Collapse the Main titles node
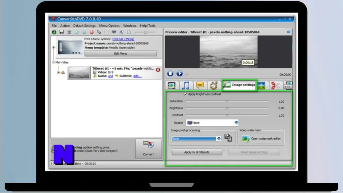The height and width of the screenshot is (193, 343). [x=53, y=62]
